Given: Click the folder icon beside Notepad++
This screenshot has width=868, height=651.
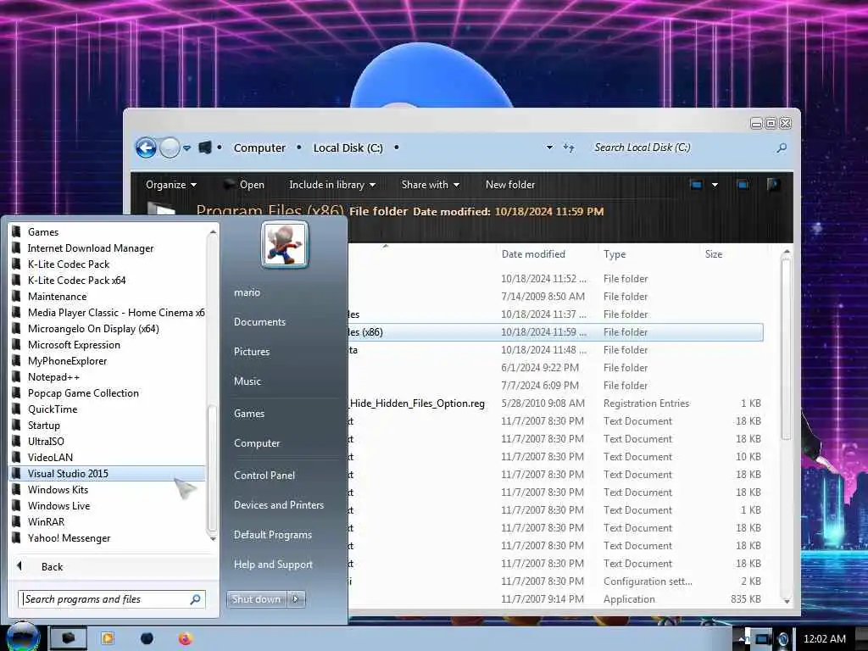Looking at the screenshot, I should (17, 376).
